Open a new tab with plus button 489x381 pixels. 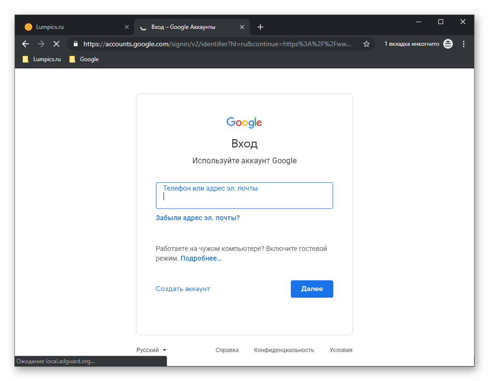tap(260, 27)
